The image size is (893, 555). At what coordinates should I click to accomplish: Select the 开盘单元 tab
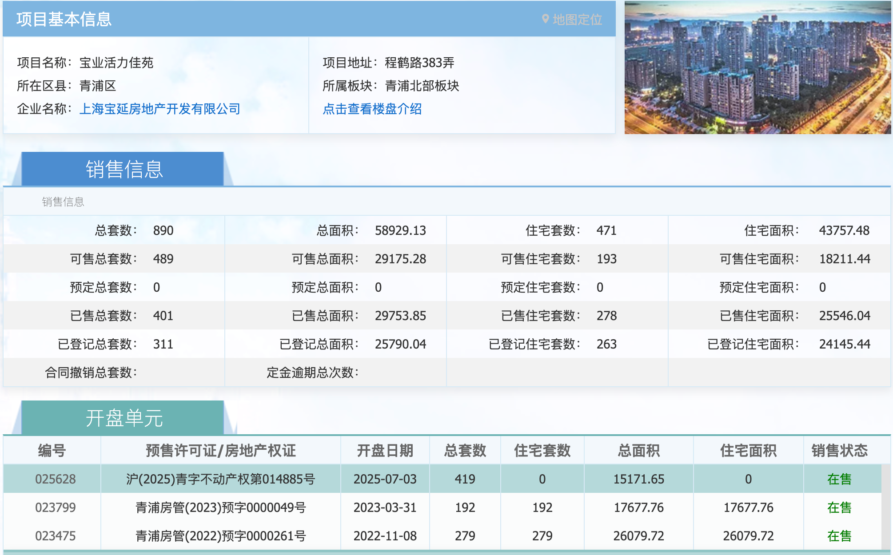click(124, 418)
